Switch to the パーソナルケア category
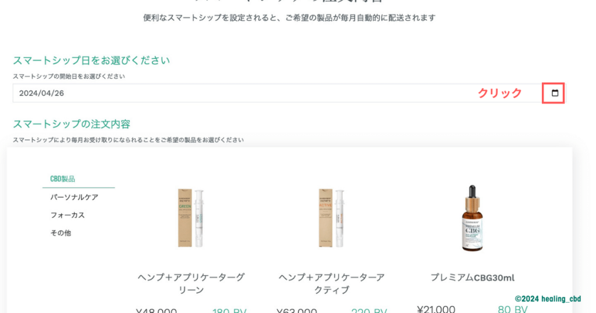Image resolution: width=596 pixels, height=313 pixels. pyautogui.click(x=74, y=197)
